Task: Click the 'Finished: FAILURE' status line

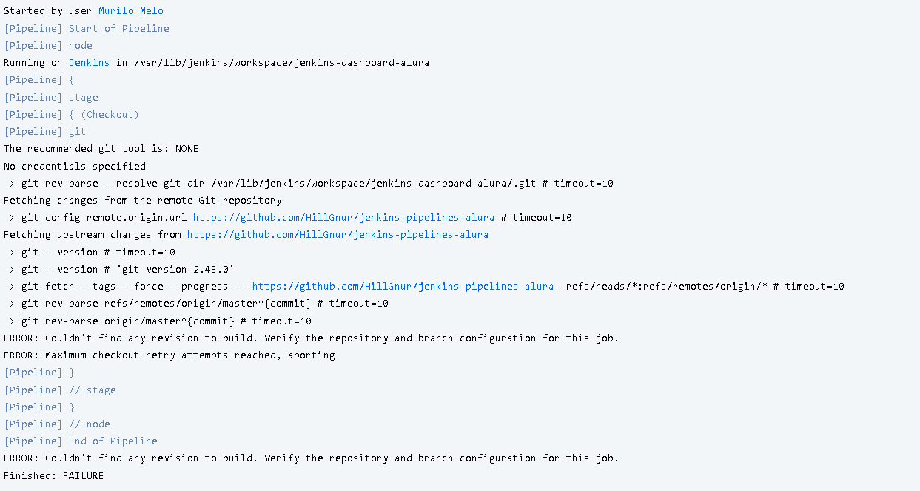Action: pos(54,476)
